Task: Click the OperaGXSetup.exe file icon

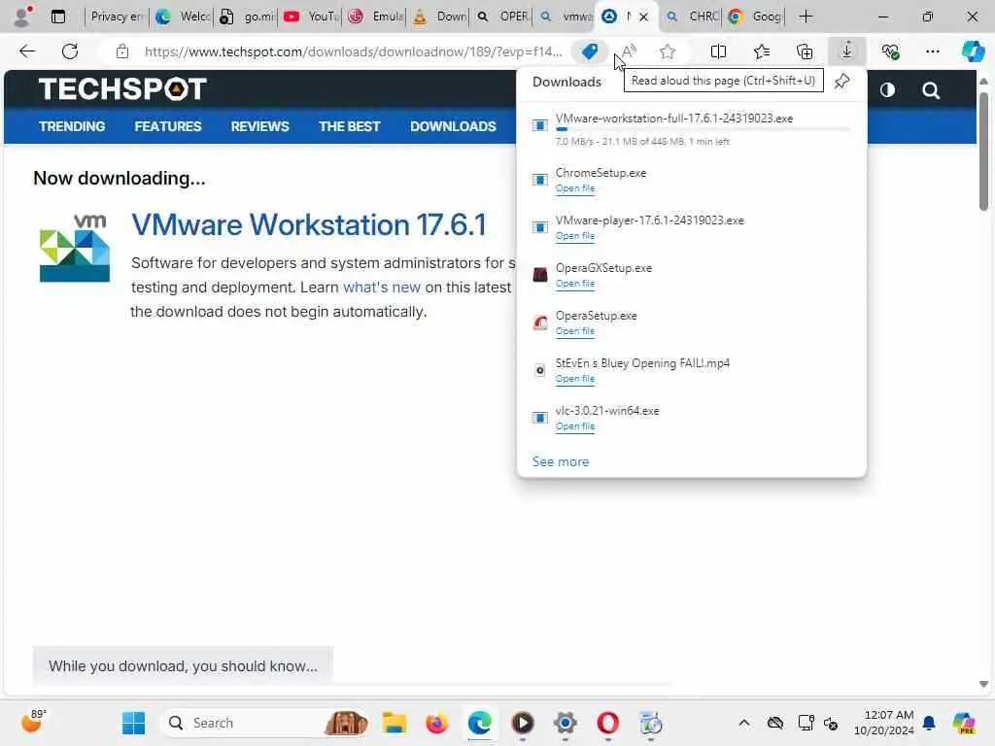Action: point(540,275)
